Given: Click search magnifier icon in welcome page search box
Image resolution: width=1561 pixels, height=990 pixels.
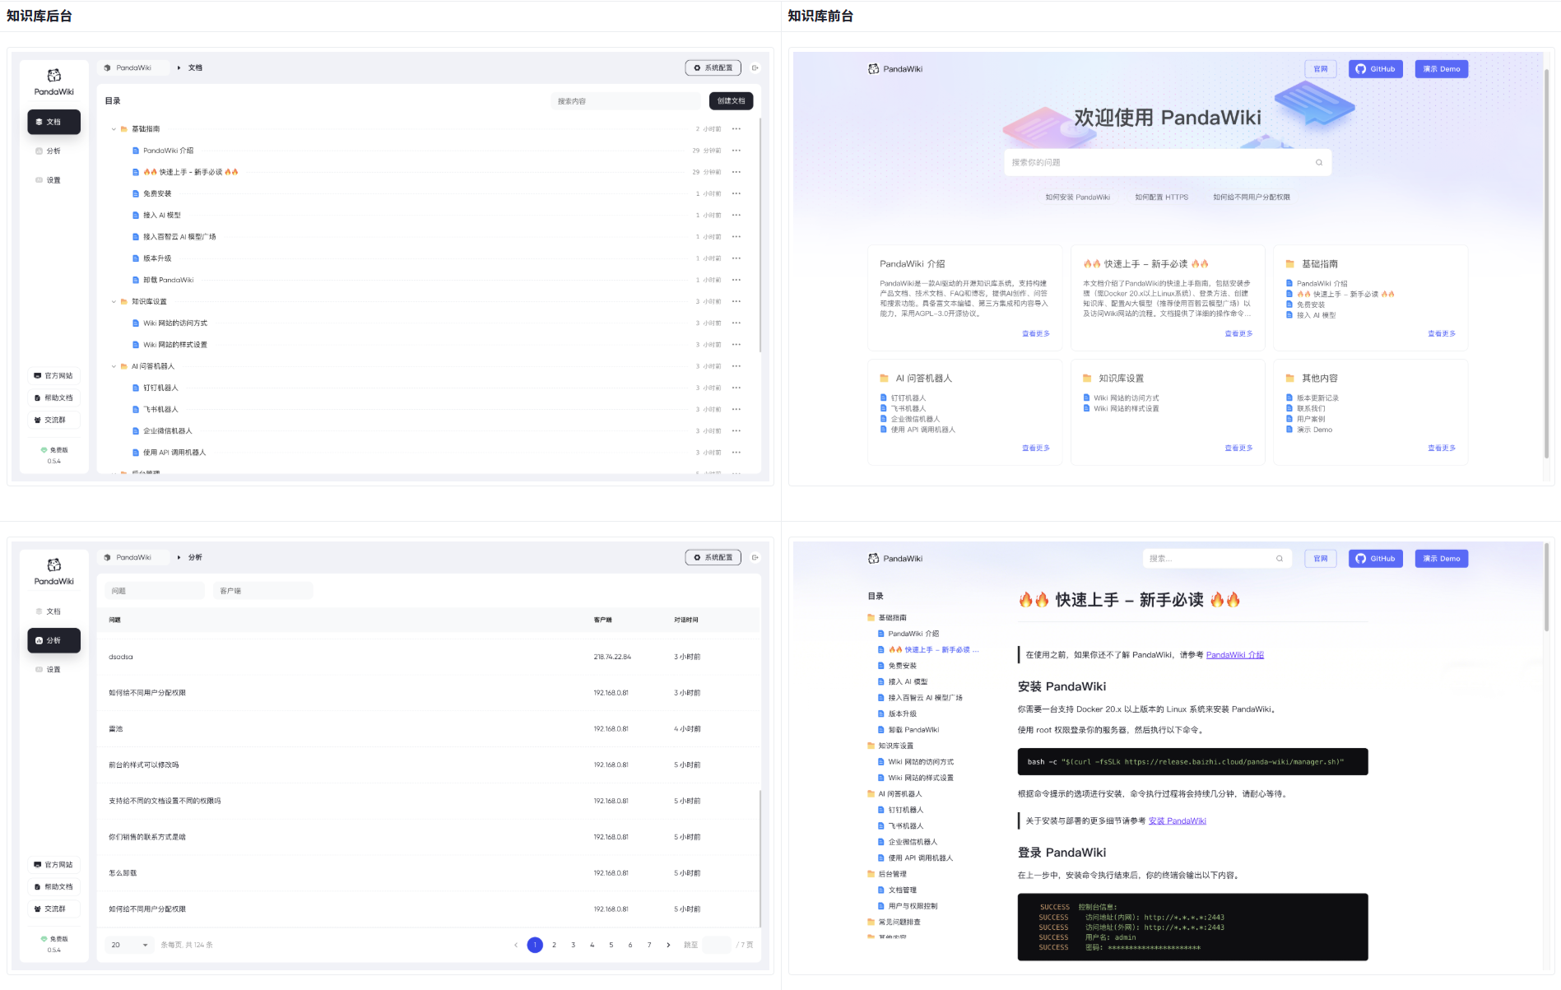Looking at the screenshot, I should coord(1319,162).
